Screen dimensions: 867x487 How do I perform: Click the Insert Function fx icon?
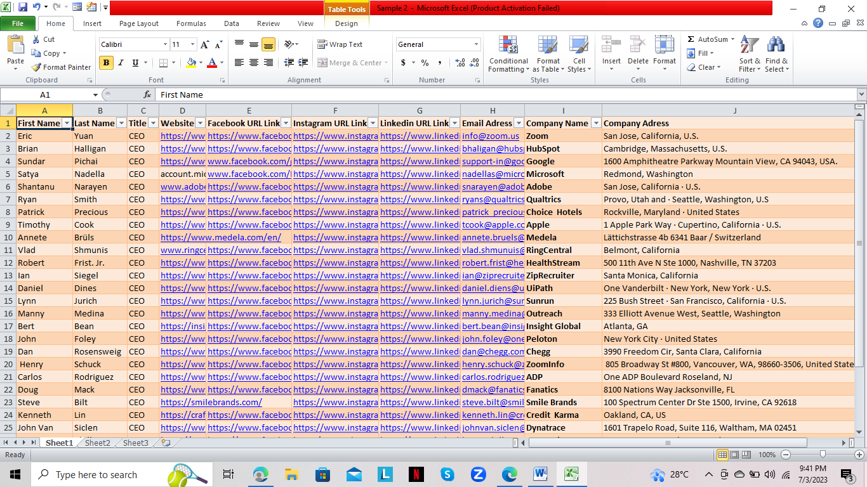pyautogui.click(x=147, y=94)
